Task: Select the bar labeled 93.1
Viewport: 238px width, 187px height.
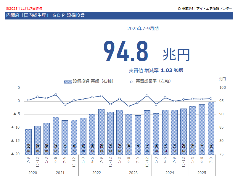Action: pyautogui.click(x=192, y=130)
